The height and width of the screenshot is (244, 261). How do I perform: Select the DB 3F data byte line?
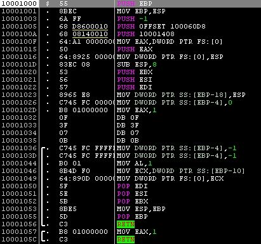[128, 125]
